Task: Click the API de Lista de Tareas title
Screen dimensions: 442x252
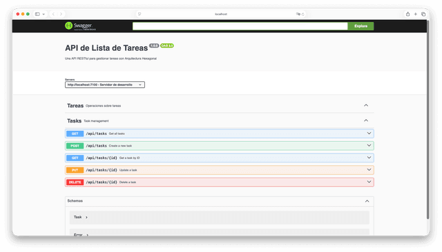Action: pos(106,48)
